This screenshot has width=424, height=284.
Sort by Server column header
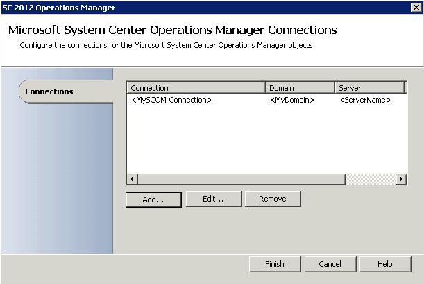[370, 88]
